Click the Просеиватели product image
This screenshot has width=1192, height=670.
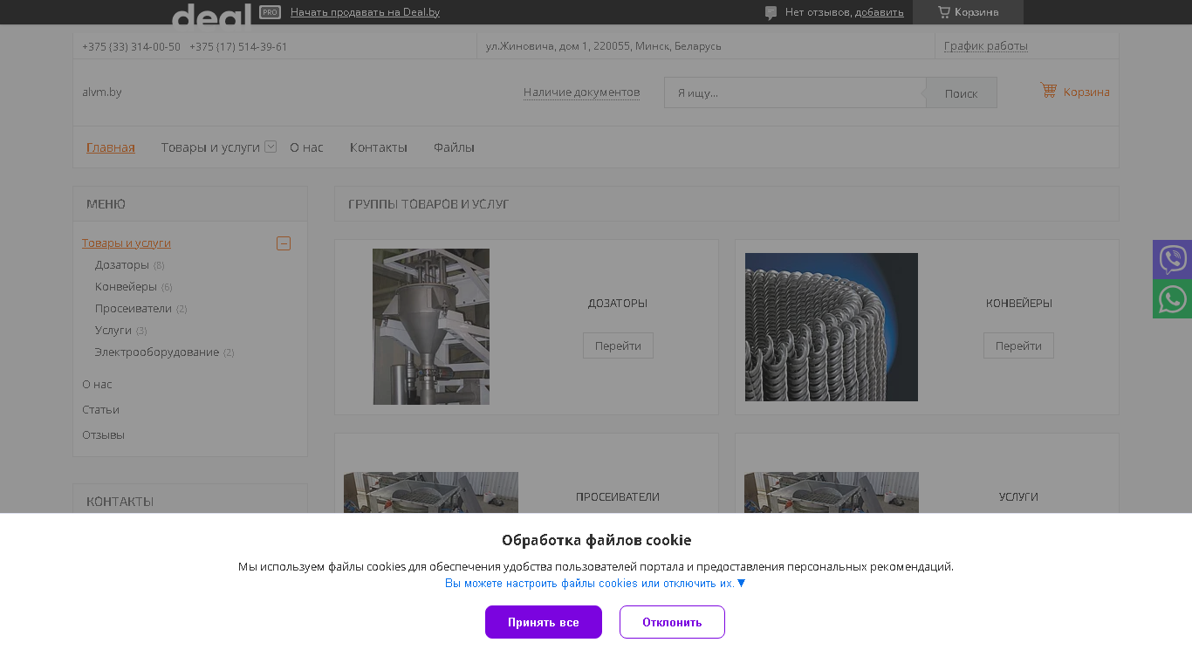pos(431,492)
